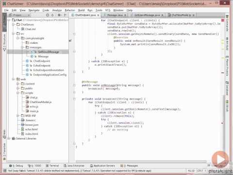Open the Analyze menu
Screen dimensions: 233x175
(x=57, y=10)
